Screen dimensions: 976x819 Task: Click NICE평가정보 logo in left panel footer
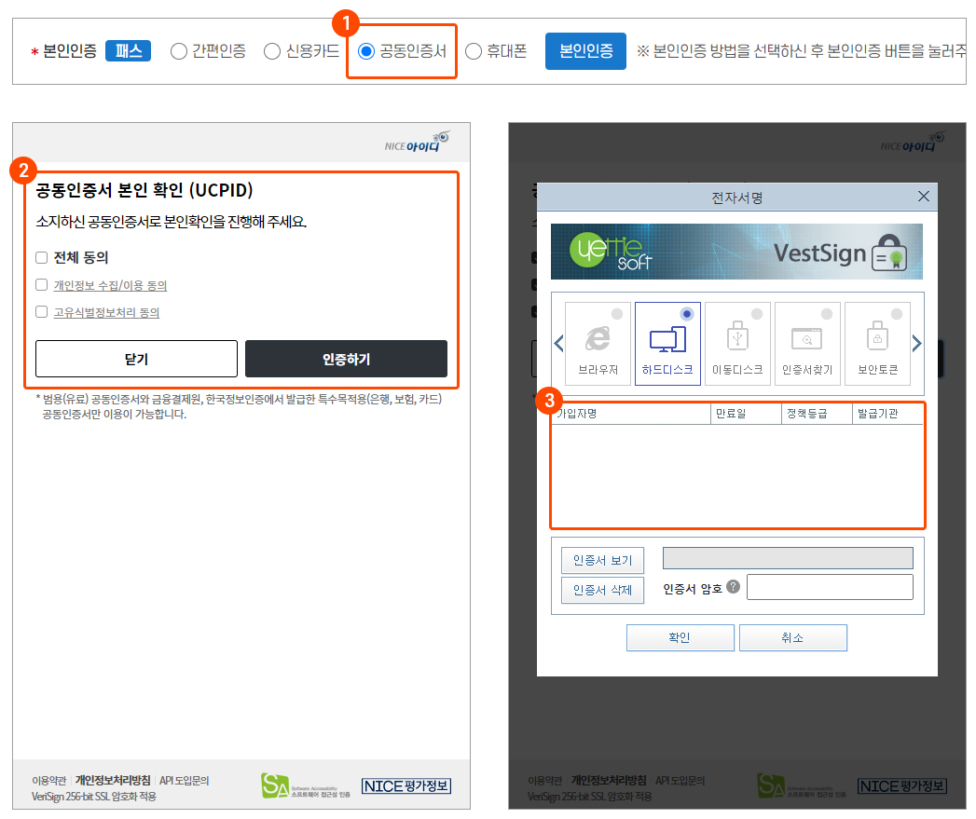pyautogui.click(x=406, y=786)
